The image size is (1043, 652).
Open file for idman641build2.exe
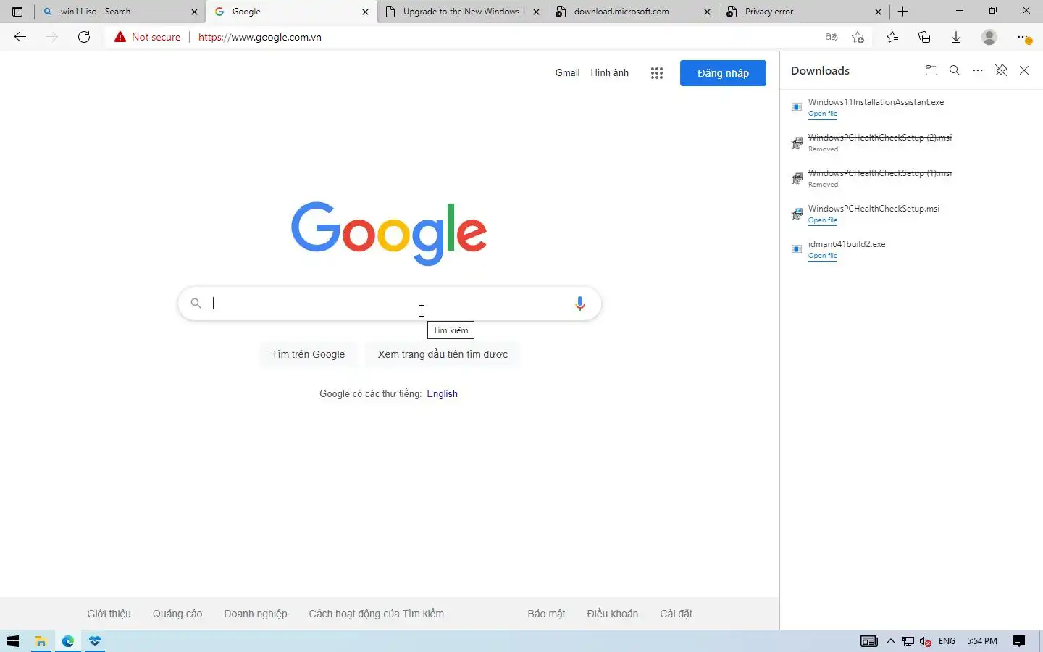click(823, 256)
